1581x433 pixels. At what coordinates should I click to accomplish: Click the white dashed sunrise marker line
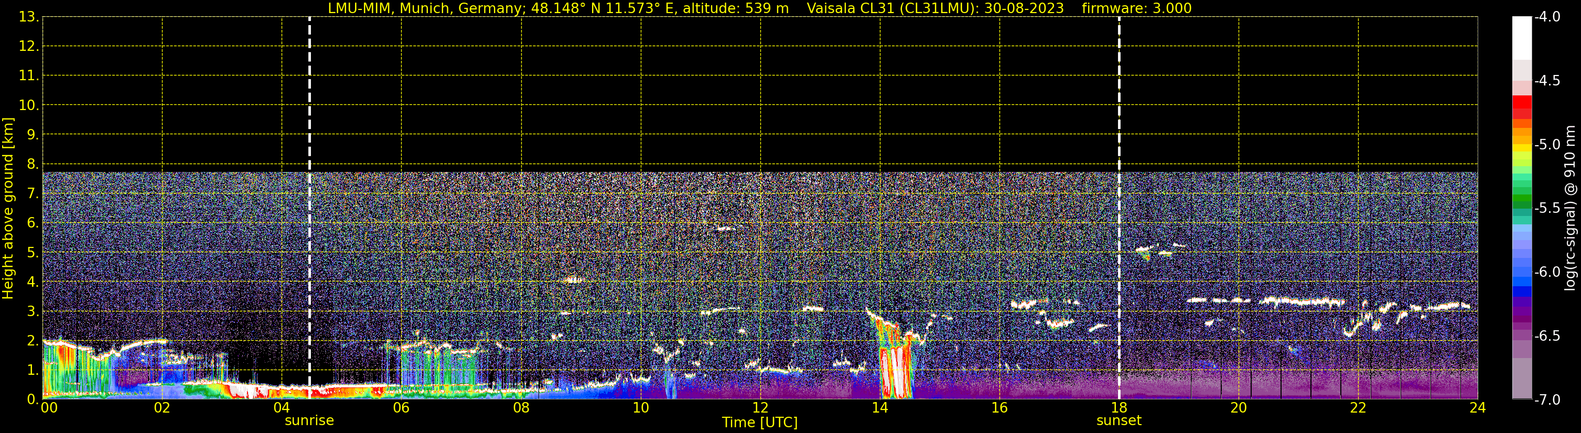tap(309, 208)
